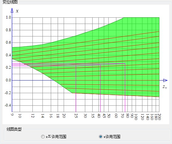The image size is (172, 144).
Task: Click the y-axis value 0.6
Action: pyautogui.click(x=8, y=42)
